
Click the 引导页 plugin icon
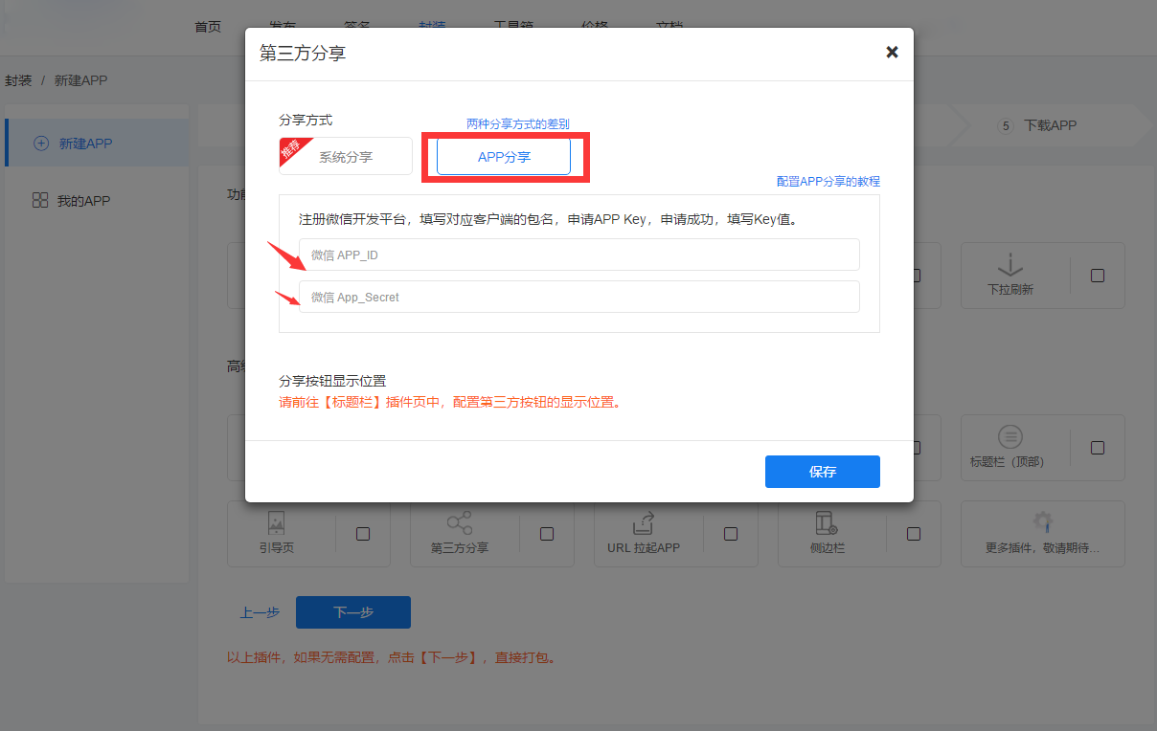coord(276,522)
